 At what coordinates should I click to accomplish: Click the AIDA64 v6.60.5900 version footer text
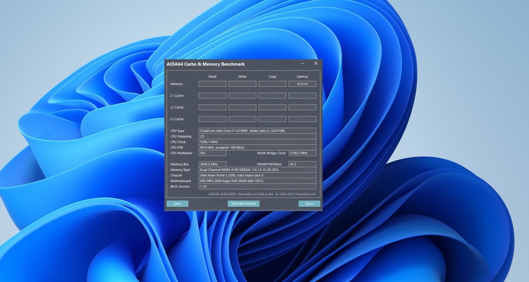262,194
